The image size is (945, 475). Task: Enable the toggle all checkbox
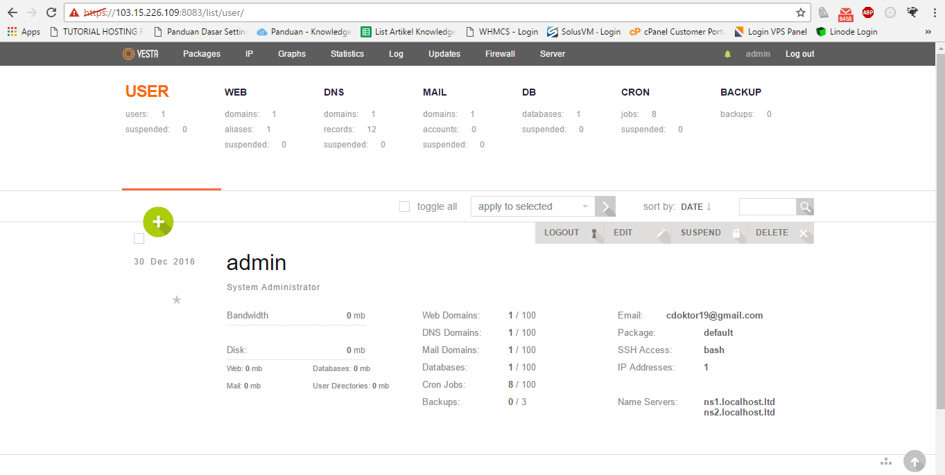[404, 206]
